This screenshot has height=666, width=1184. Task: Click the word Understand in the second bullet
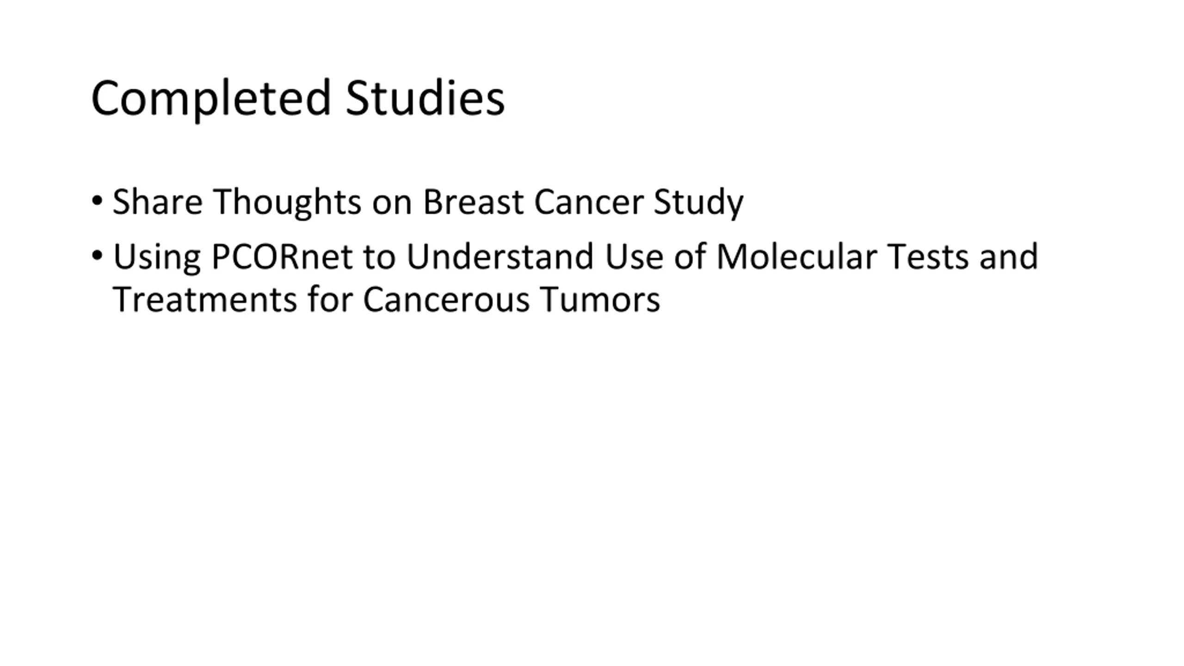point(500,256)
